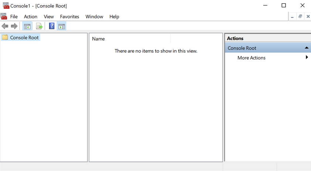Collapse the Console Root section in Actions pane

(306, 48)
